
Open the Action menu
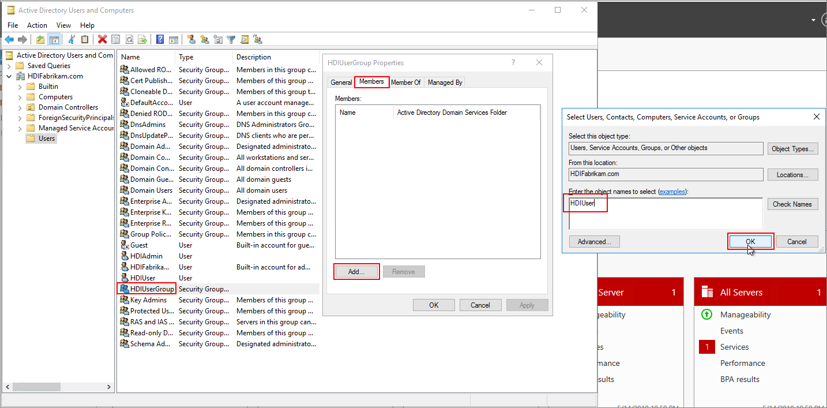coord(37,25)
